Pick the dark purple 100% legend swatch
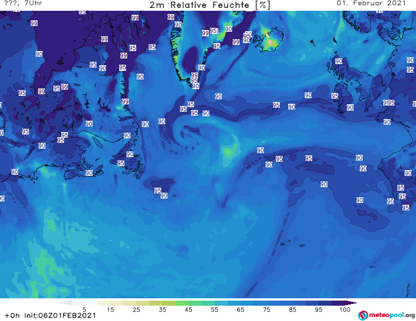Screen dimensions: 416x321 coord(338,303)
